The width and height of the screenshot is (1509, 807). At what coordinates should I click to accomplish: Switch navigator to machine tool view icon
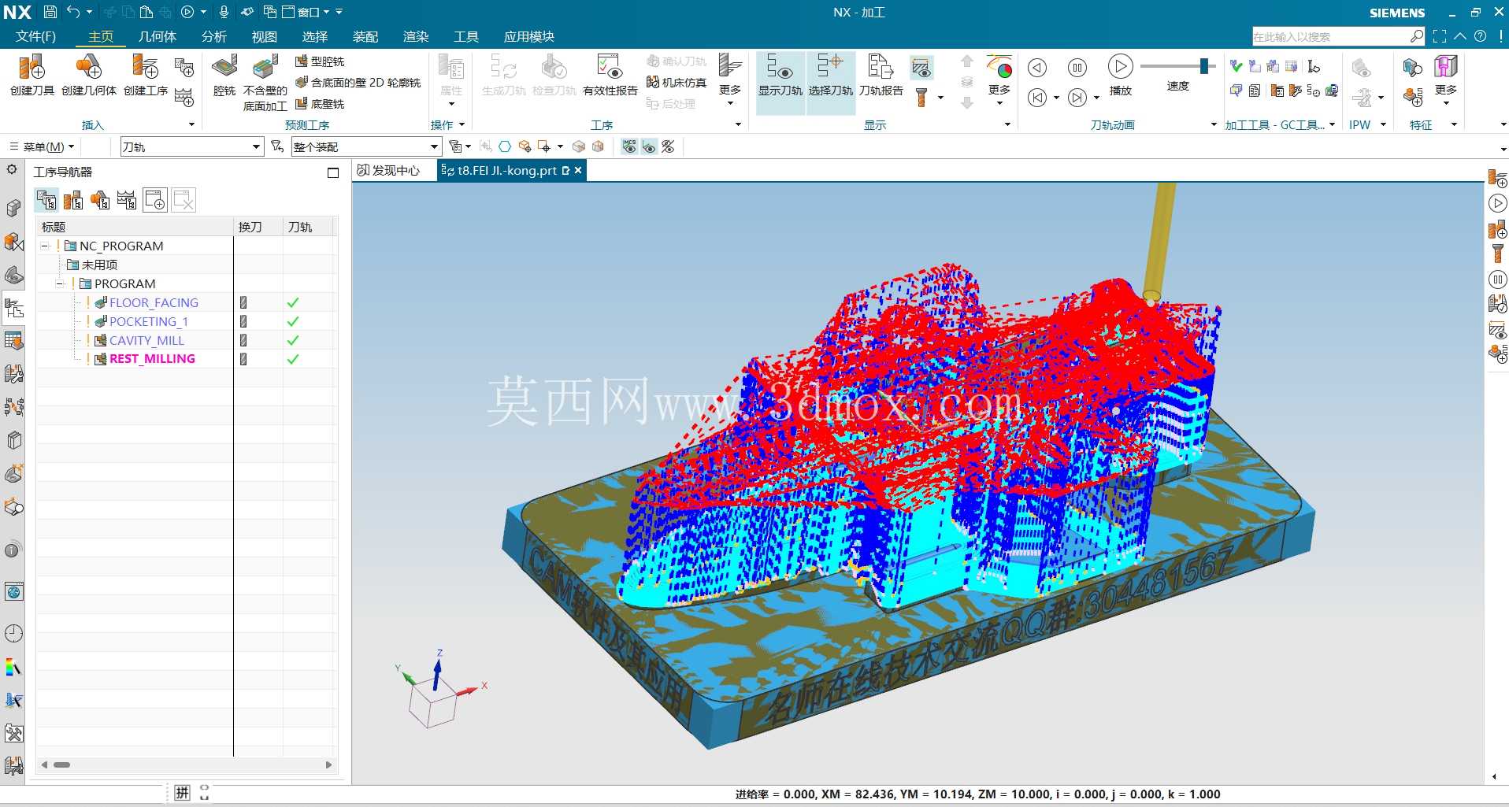(x=73, y=200)
